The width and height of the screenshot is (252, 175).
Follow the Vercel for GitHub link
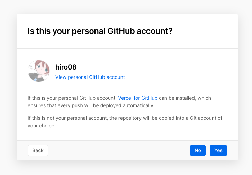(138, 98)
